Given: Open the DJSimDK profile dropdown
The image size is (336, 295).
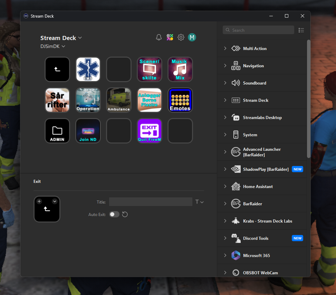Looking at the screenshot, I should coord(53,46).
